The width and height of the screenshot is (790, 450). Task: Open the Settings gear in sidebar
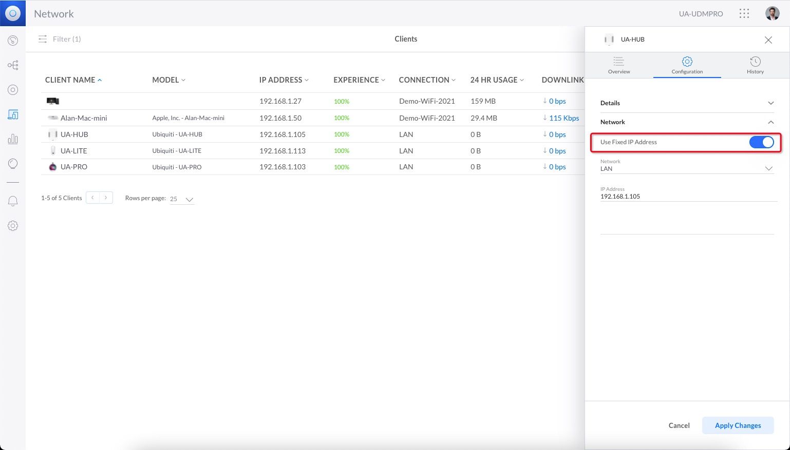pos(13,226)
